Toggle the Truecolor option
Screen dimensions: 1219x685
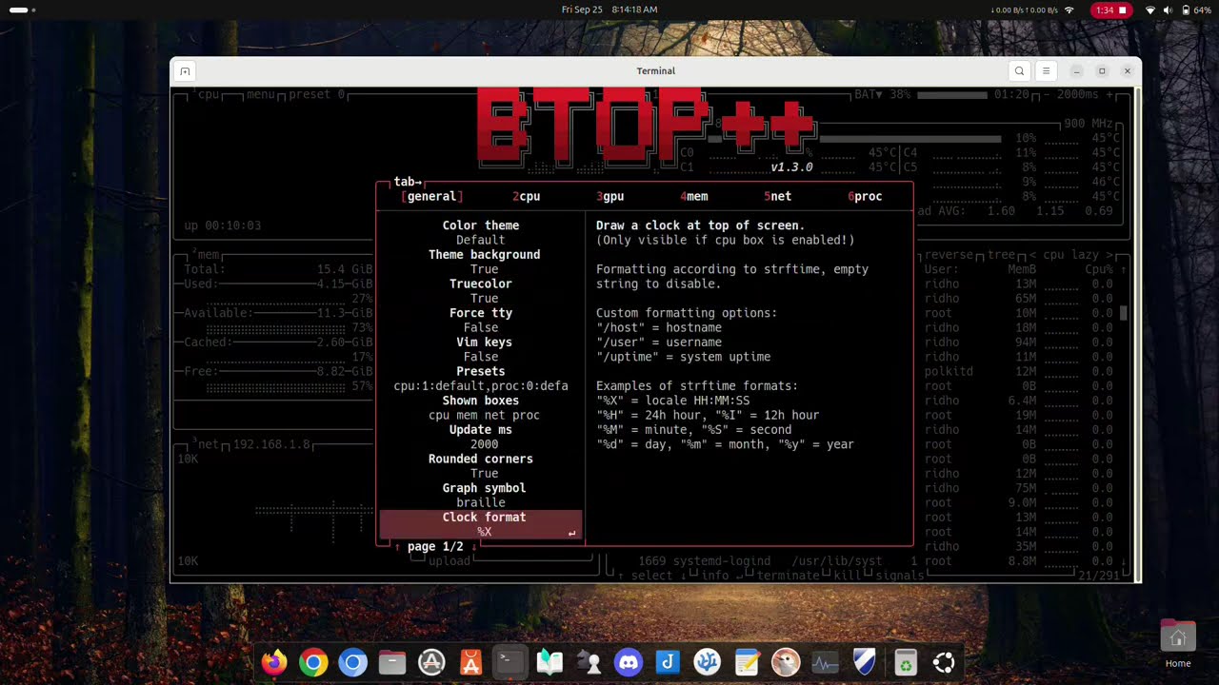(484, 299)
